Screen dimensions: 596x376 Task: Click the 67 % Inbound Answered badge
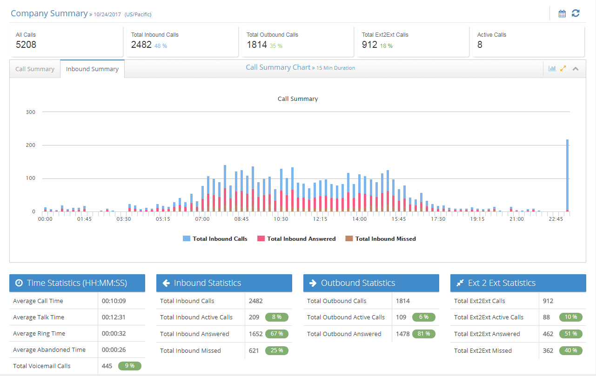coord(277,334)
